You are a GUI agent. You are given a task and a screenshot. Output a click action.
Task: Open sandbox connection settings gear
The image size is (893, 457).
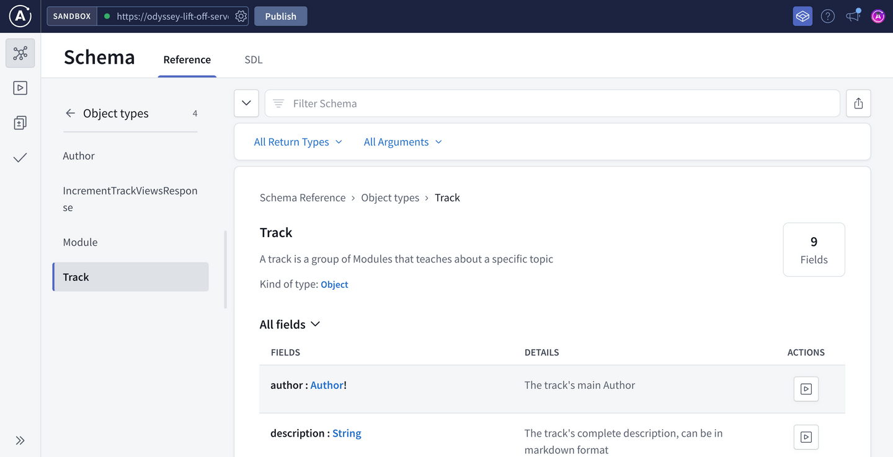(x=241, y=16)
